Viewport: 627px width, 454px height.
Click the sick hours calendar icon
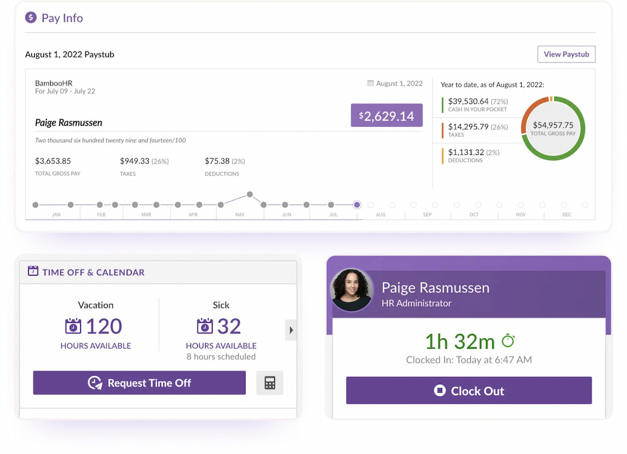tap(205, 327)
